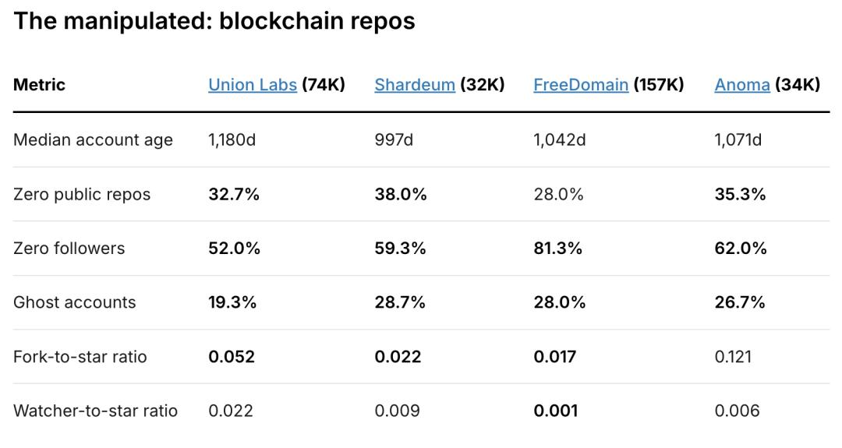842x448 pixels.
Task: Select the 'Fork-to-star ratio' row label
Action: [80, 357]
